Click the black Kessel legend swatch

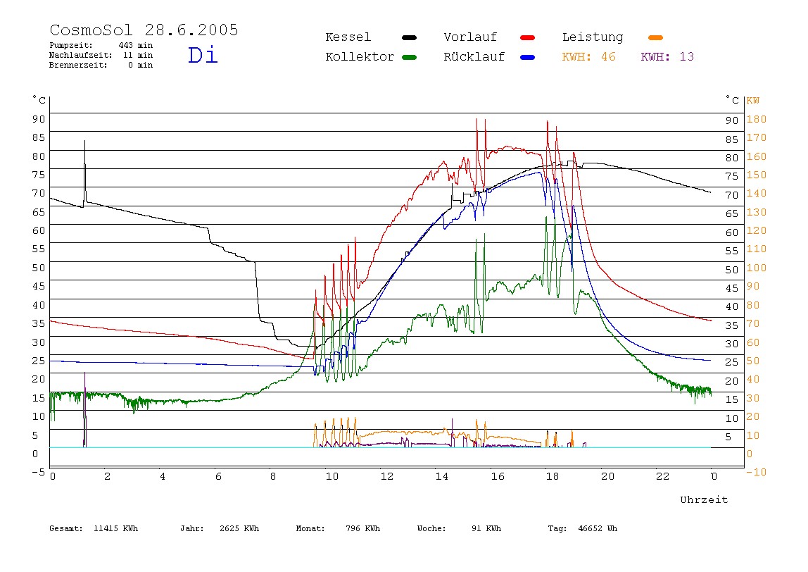click(x=409, y=37)
